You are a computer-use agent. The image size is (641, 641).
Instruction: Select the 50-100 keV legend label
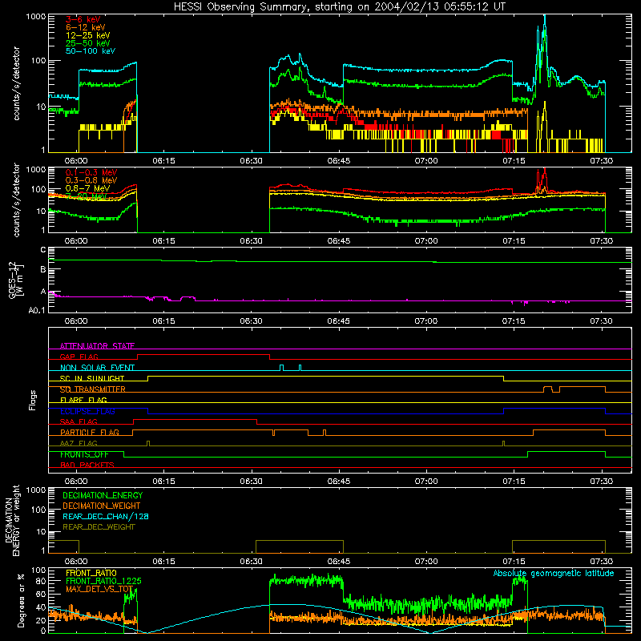[91, 51]
